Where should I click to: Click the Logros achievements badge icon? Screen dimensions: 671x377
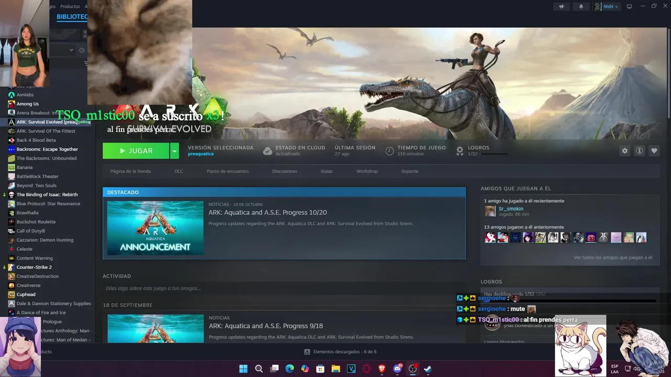(460, 151)
